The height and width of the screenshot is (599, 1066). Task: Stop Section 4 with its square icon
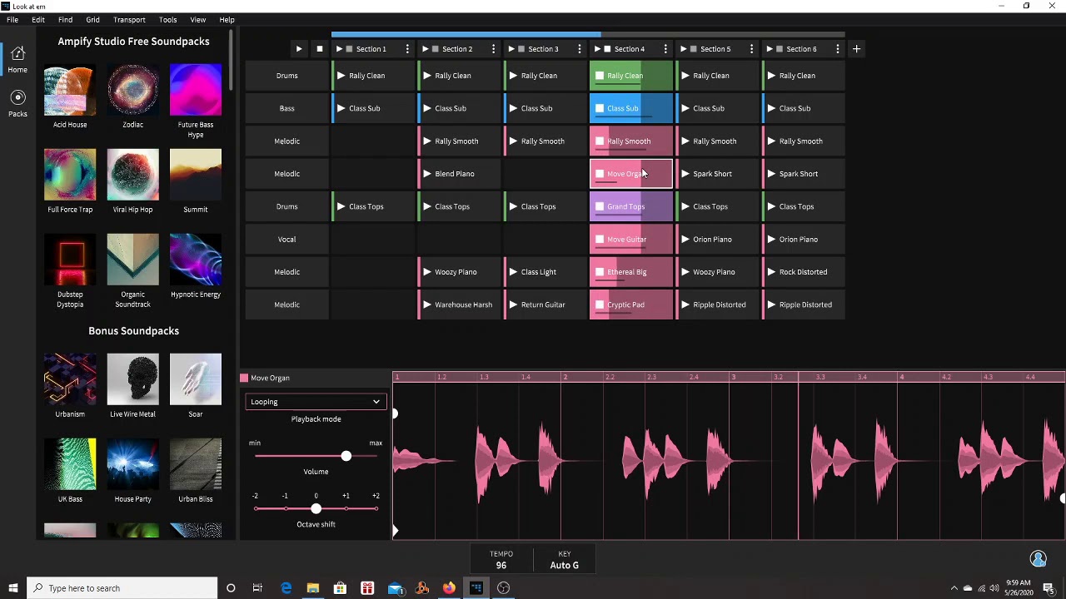point(607,49)
